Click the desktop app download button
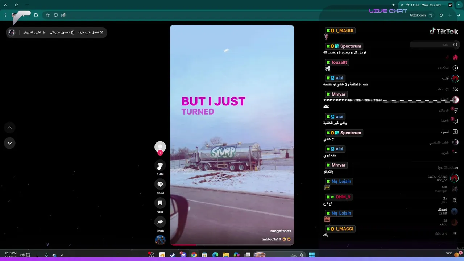 pos(34,33)
